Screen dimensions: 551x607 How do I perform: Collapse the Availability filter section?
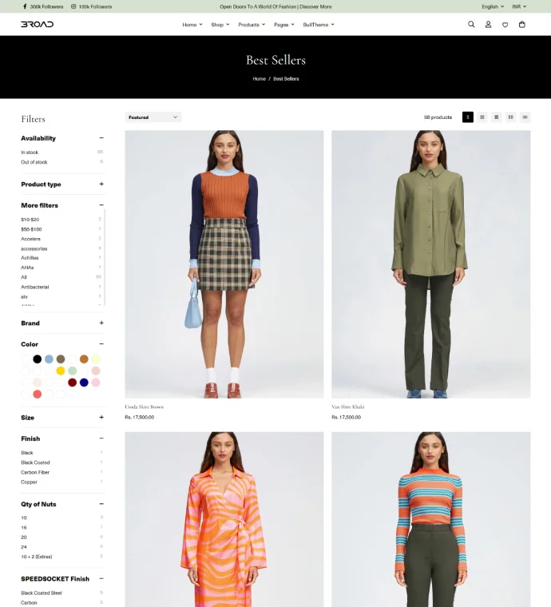tap(101, 138)
